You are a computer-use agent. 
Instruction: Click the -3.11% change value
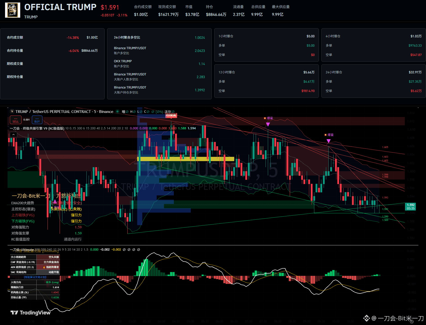122,15
